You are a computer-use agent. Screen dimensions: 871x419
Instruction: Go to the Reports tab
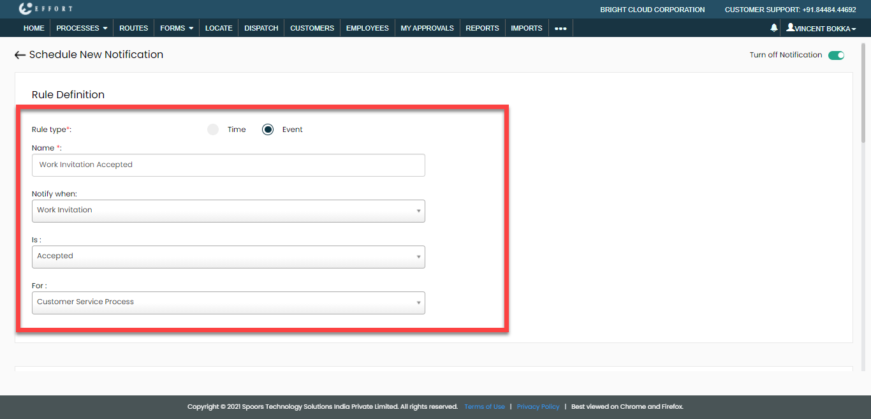pyautogui.click(x=482, y=28)
